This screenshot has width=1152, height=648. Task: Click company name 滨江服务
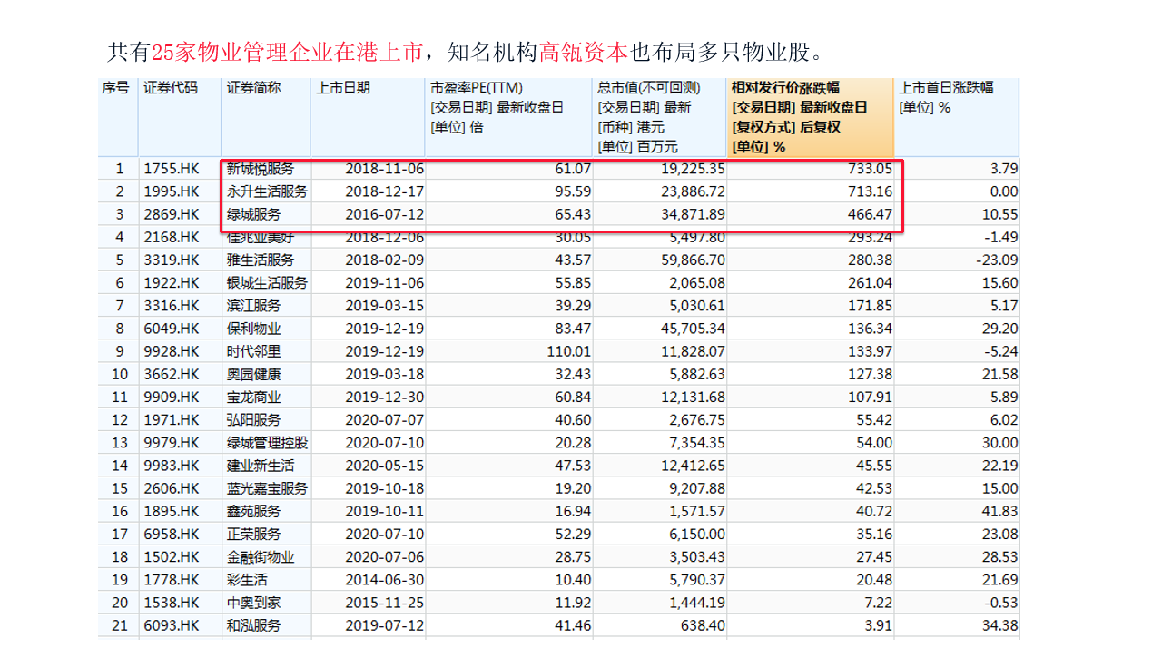coord(254,306)
